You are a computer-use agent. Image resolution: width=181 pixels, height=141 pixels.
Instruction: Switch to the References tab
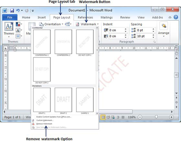coord(85,17)
